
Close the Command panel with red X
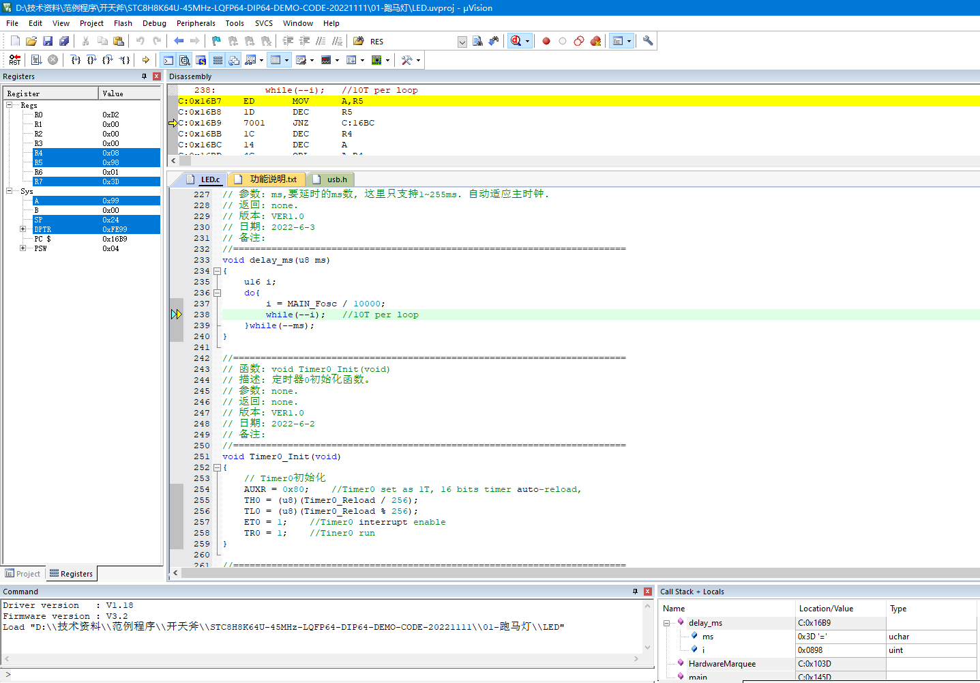[x=648, y=592]
